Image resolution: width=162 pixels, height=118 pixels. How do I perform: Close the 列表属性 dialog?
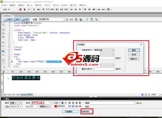(141, 45)
